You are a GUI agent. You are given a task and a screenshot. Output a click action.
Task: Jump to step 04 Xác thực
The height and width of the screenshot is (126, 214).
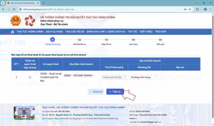tap(133, 40)
